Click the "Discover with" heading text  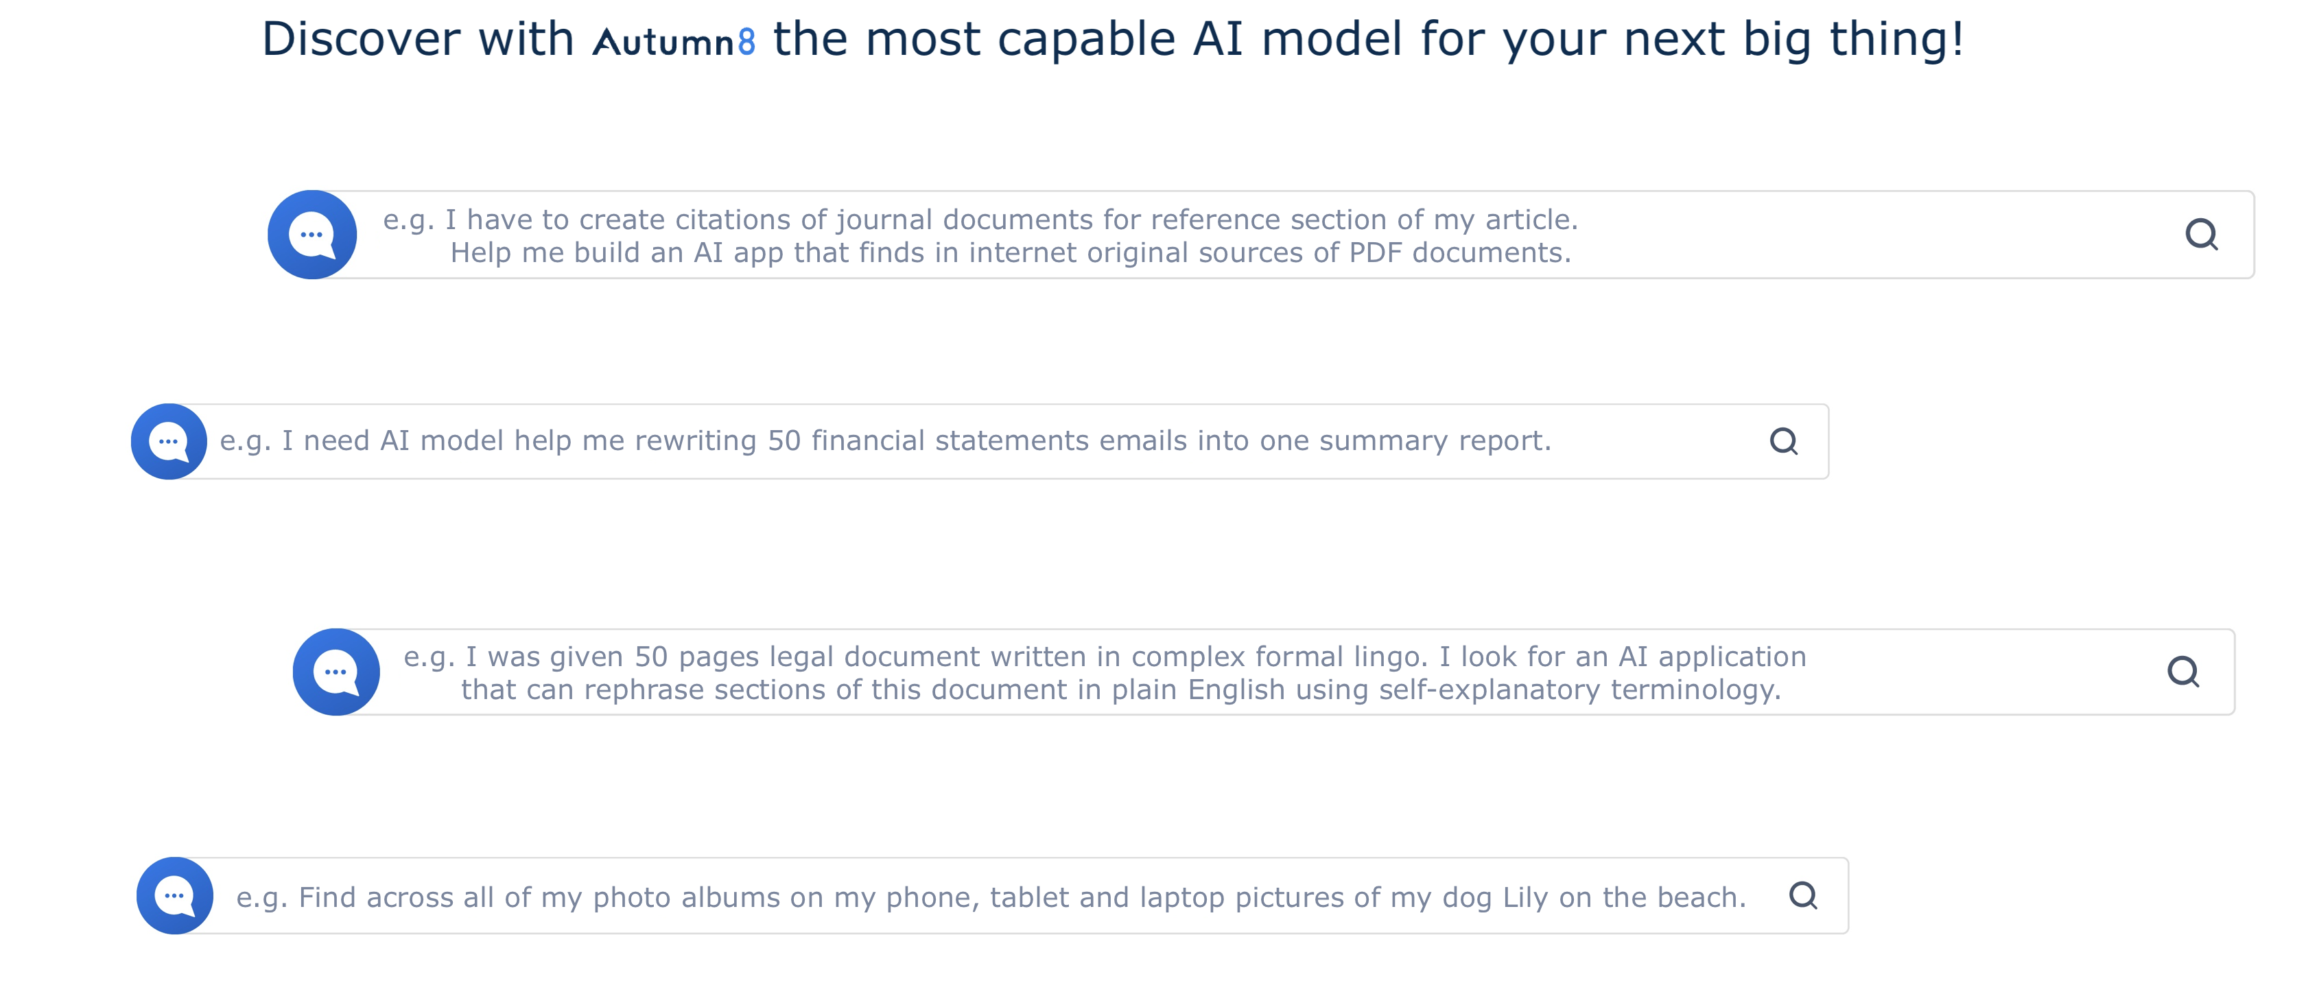click(417, 40)
